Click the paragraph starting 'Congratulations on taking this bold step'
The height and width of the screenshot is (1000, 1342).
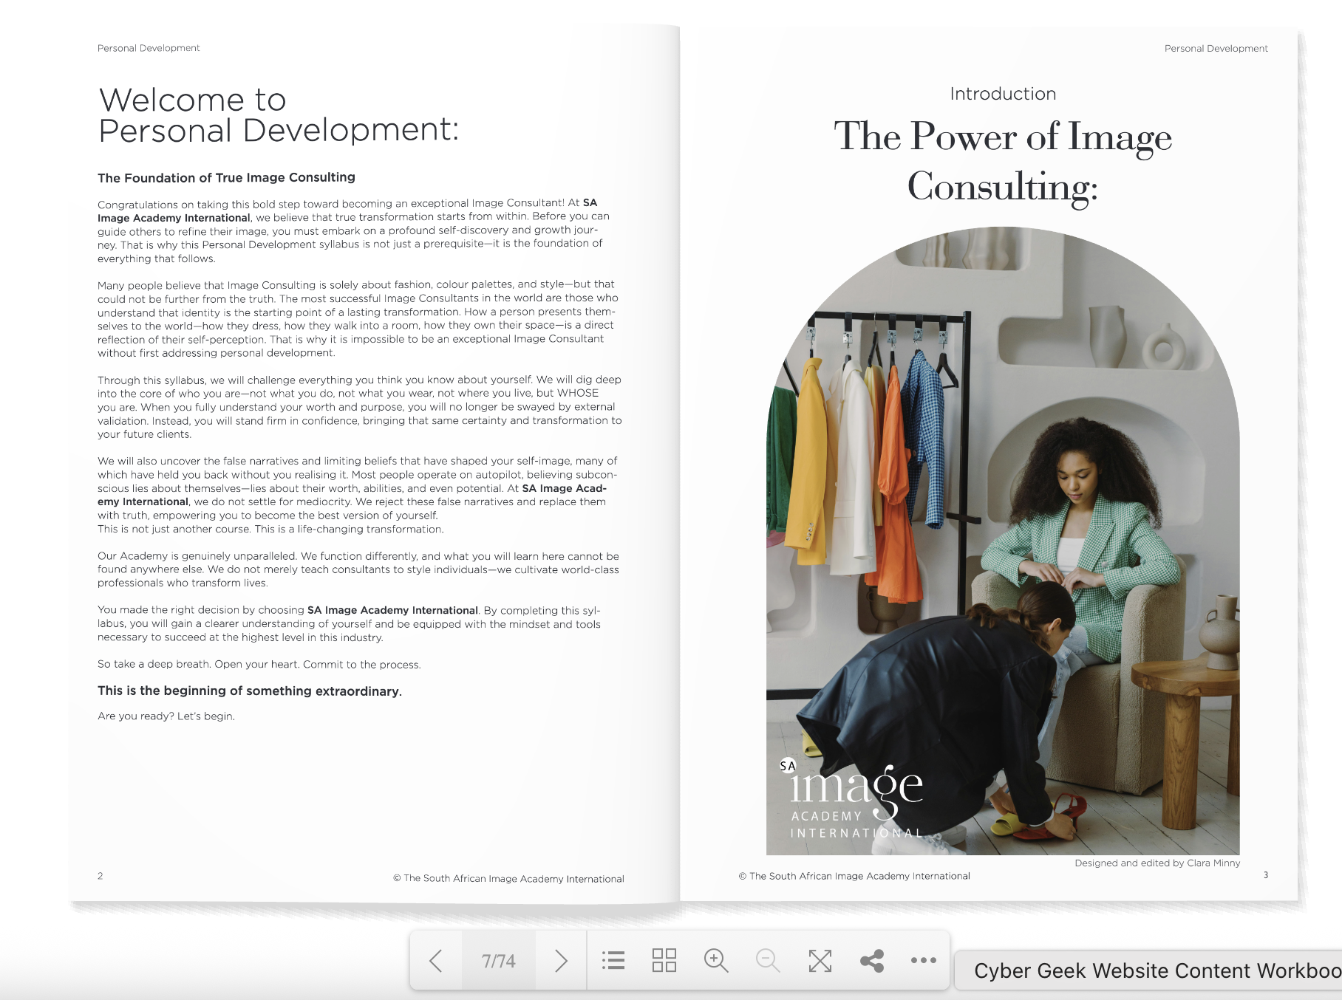coord(354,230)
